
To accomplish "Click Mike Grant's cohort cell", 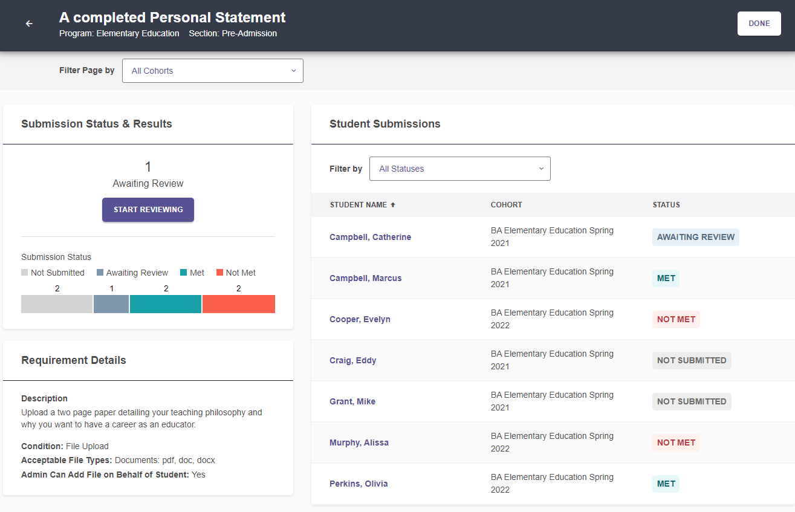I will 552,401.
